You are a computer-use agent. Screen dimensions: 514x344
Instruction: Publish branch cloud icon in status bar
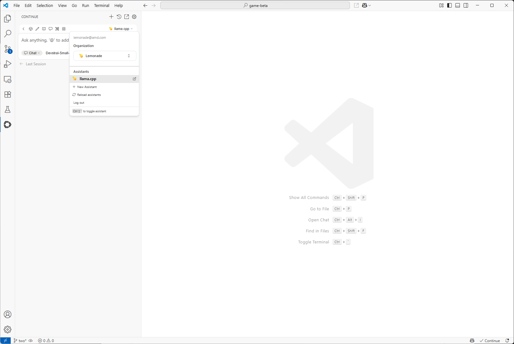(31, 341)
